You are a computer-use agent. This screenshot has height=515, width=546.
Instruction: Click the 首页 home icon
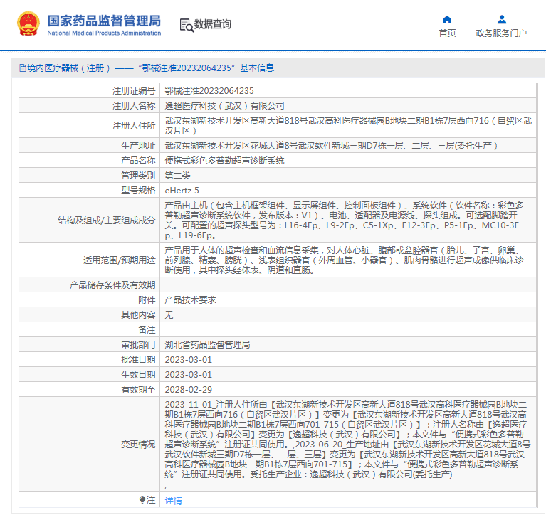(447, 19)
